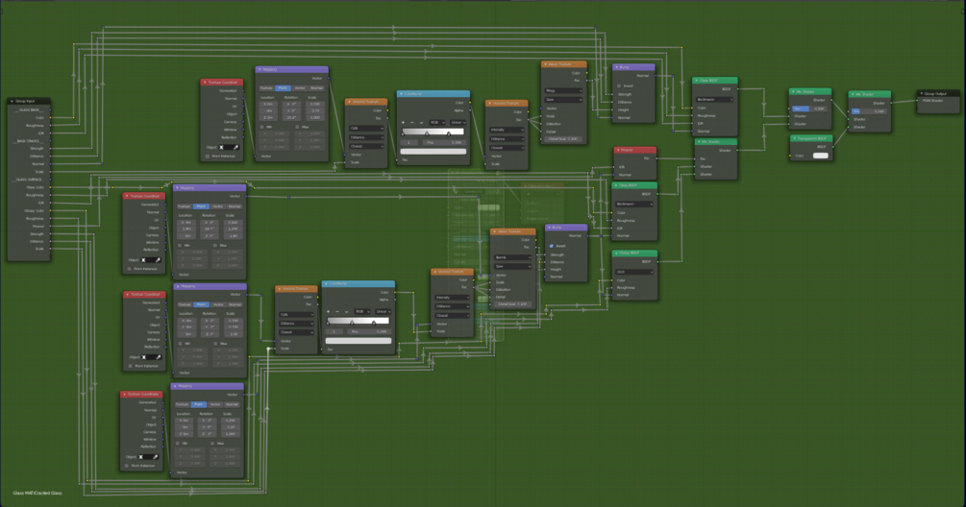966x507 pixels.
Task: Click the Fac 0.249 slider on Mix Shader
Action: click(869, 111)
